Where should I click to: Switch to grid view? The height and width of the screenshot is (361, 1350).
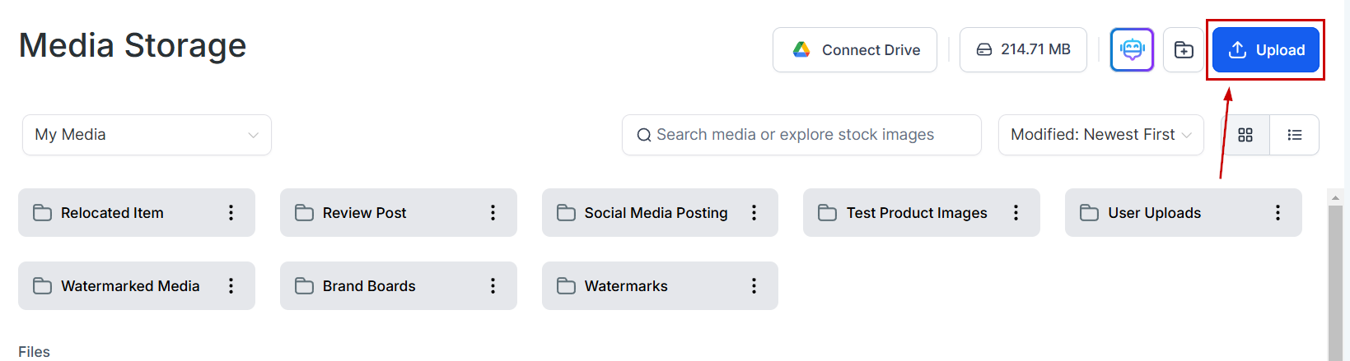click(x=1245, y=135)
